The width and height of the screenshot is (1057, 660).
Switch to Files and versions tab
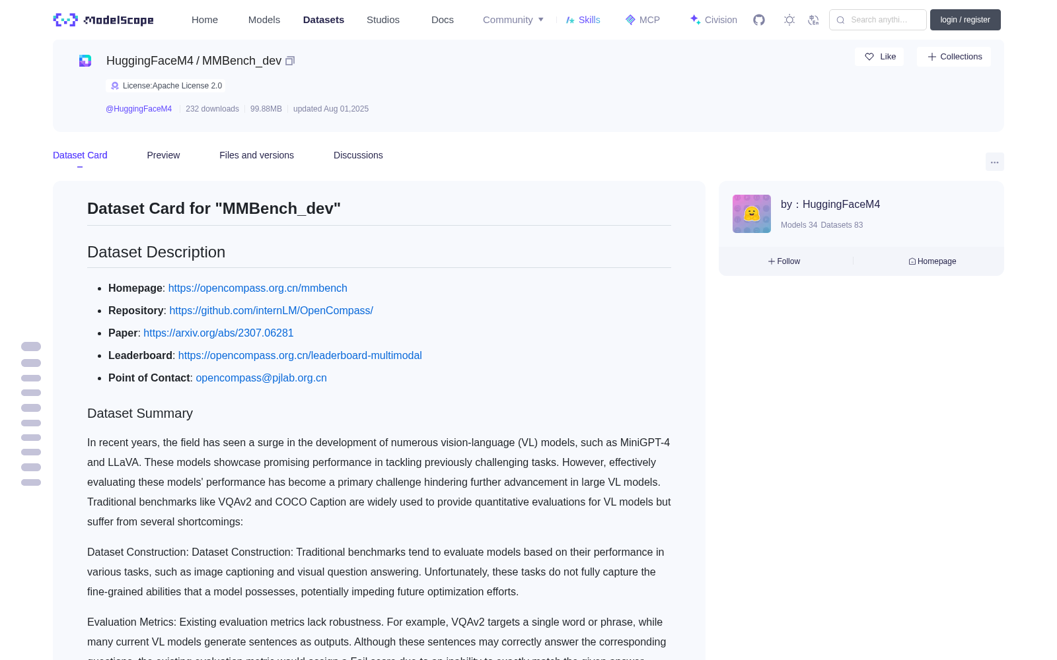256,155
